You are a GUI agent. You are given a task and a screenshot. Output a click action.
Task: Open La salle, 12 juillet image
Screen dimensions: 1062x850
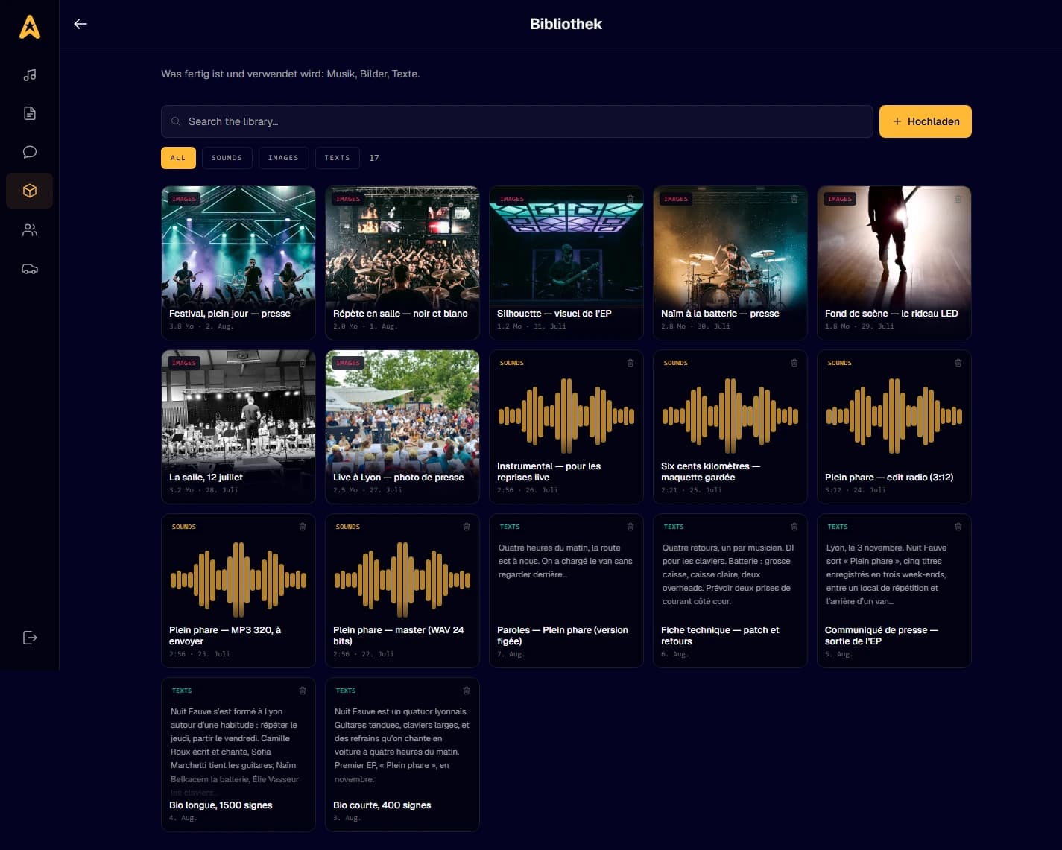(238, 427)
